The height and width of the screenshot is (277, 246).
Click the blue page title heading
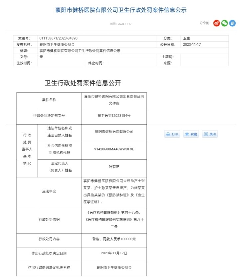point(121,10)
